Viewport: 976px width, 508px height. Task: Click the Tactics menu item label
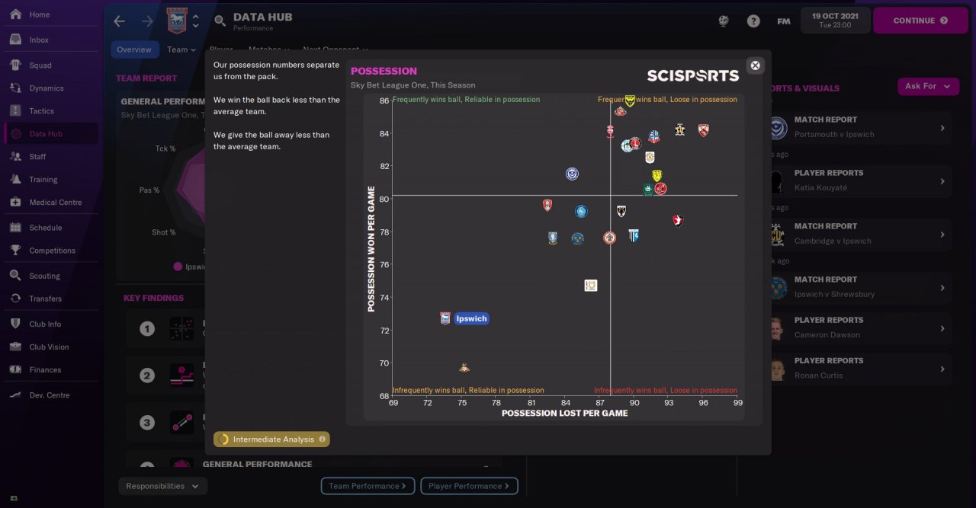[x=42, y=111]
